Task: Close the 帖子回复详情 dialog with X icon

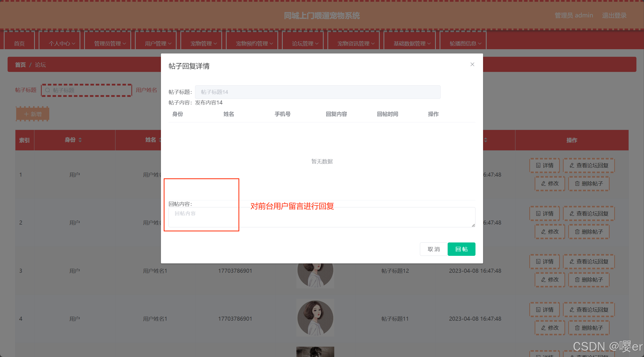Action: click(x=472, y=64)
